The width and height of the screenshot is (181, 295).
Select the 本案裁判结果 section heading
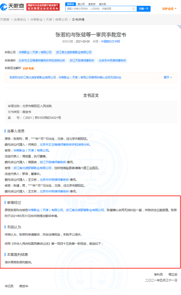tap(17, 254)
